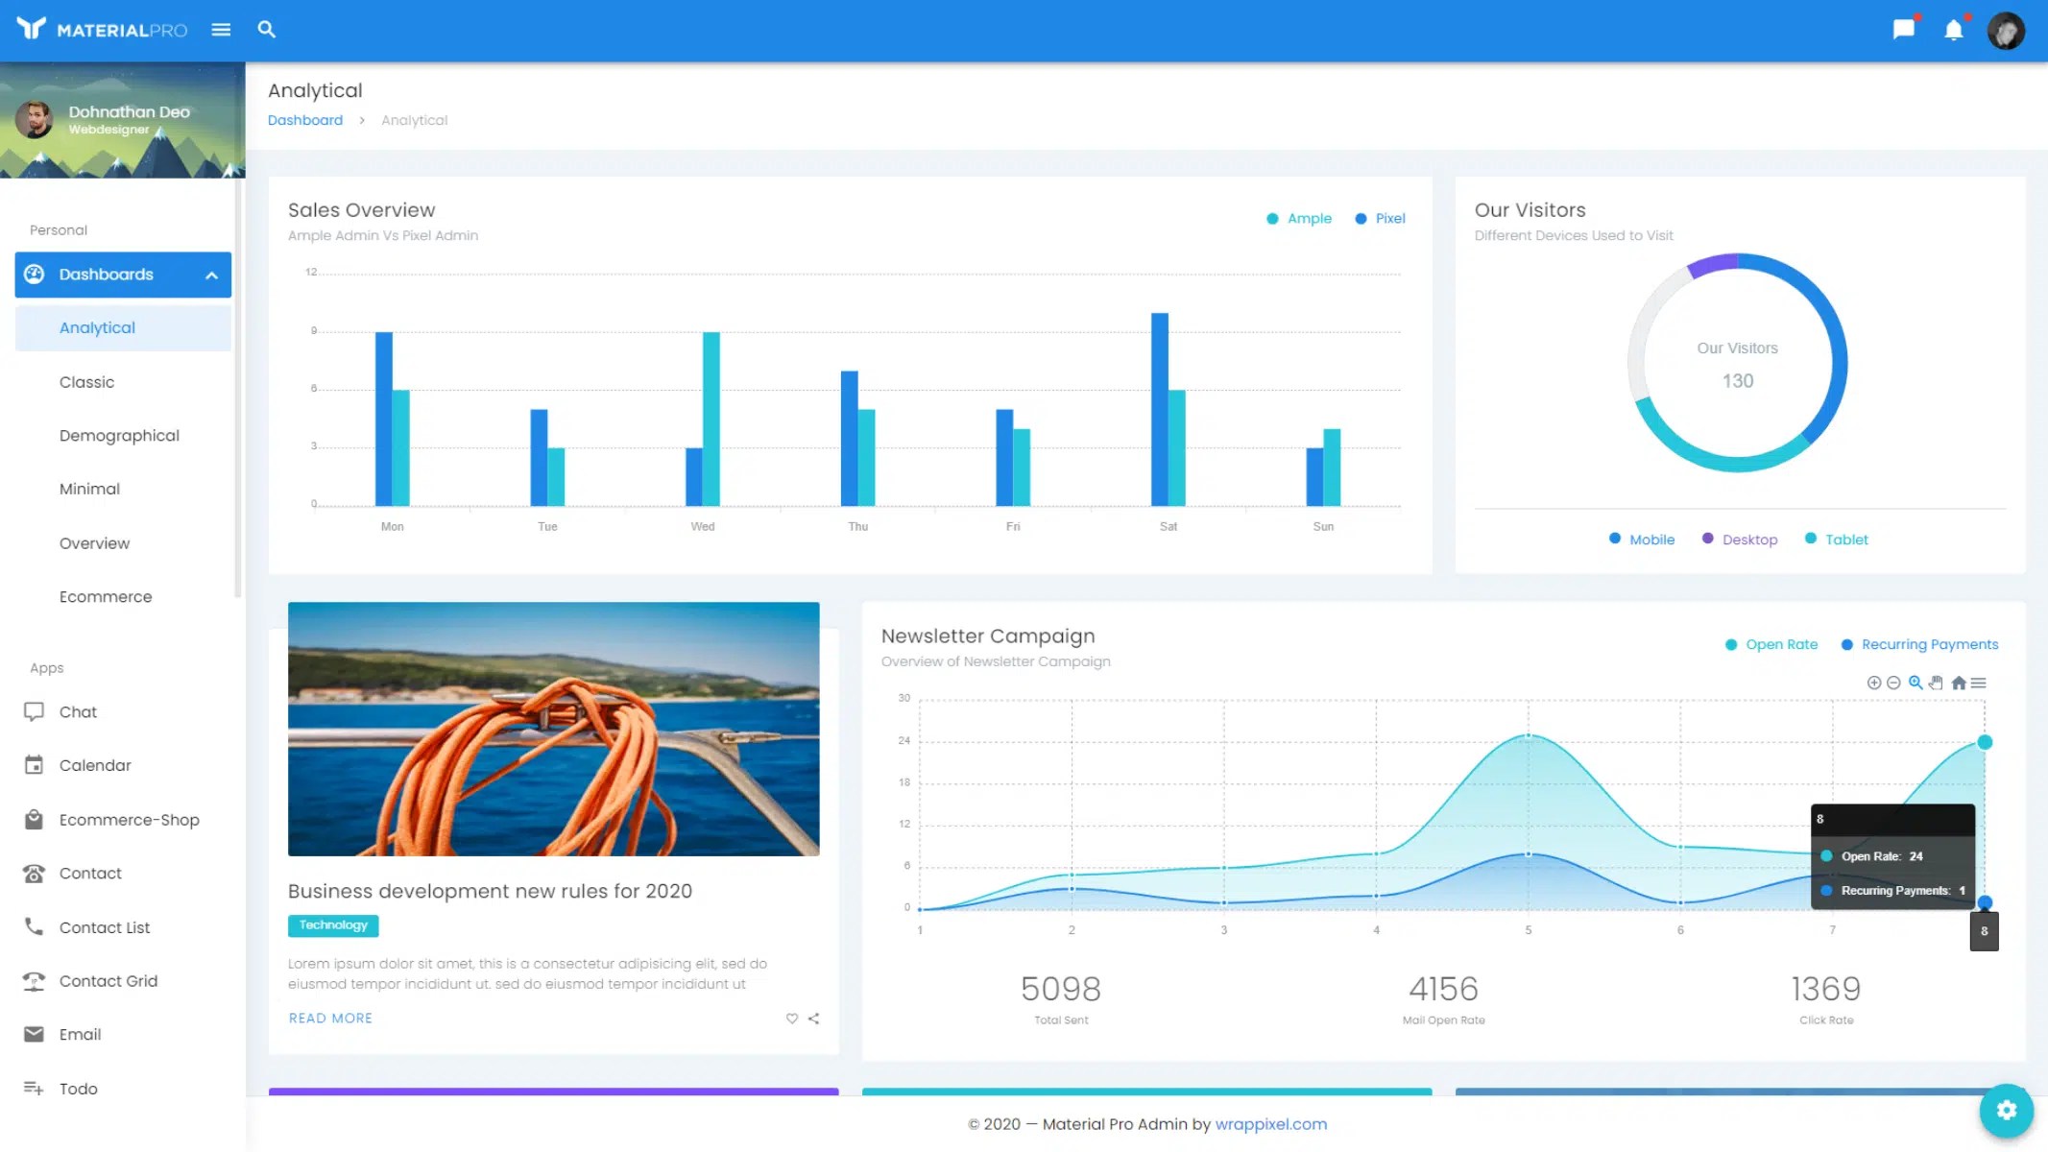Click the home reset icon on the Newsletter chart
This screenshot has width=2048, height=1152.
point(1959,683)
